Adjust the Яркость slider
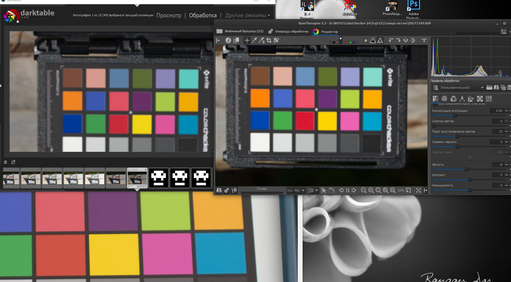Screen dimensions: 511x282 [x=469, y=169]
